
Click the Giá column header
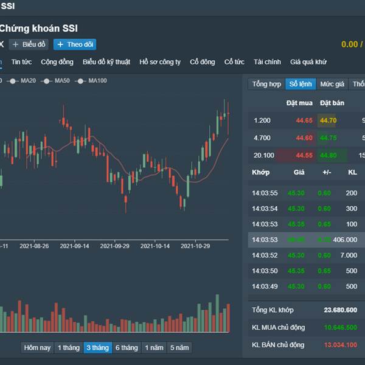point(299,173)
